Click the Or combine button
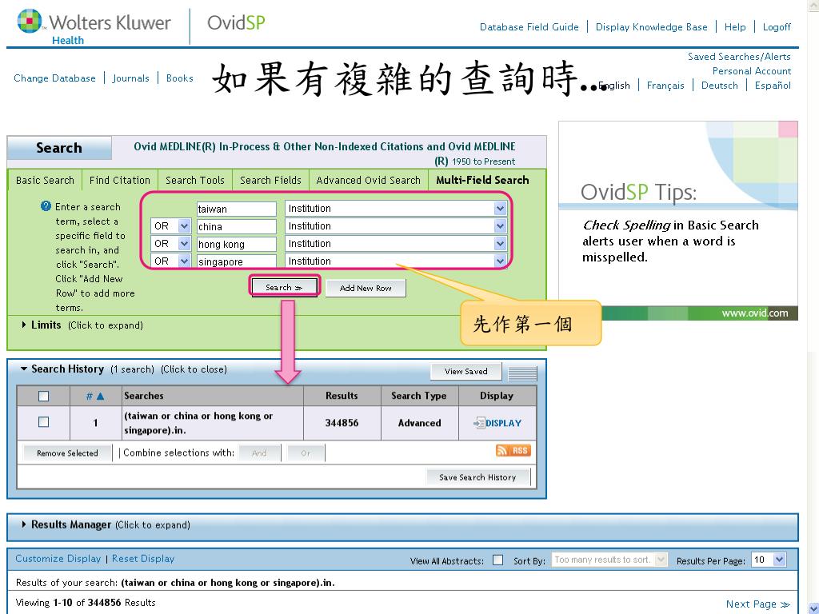 (x=306, y=453)
